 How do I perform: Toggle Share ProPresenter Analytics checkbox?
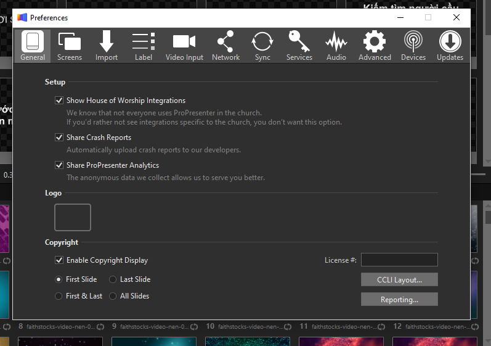tap(59, 165)
